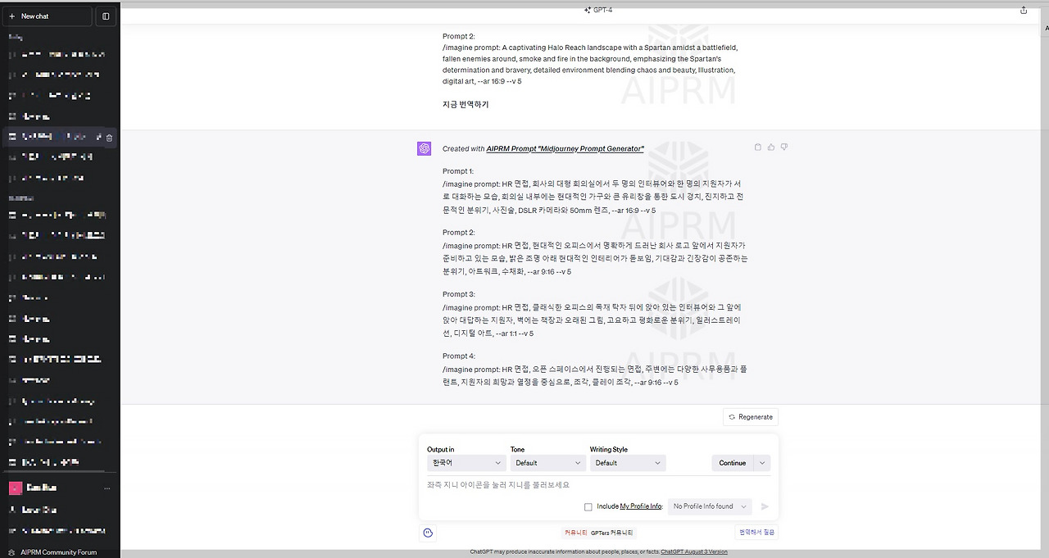Image resolution: width=1049 pixels, height=558 pixels.
Task: Click the Output in label
Action: click(x=441, y=449)
